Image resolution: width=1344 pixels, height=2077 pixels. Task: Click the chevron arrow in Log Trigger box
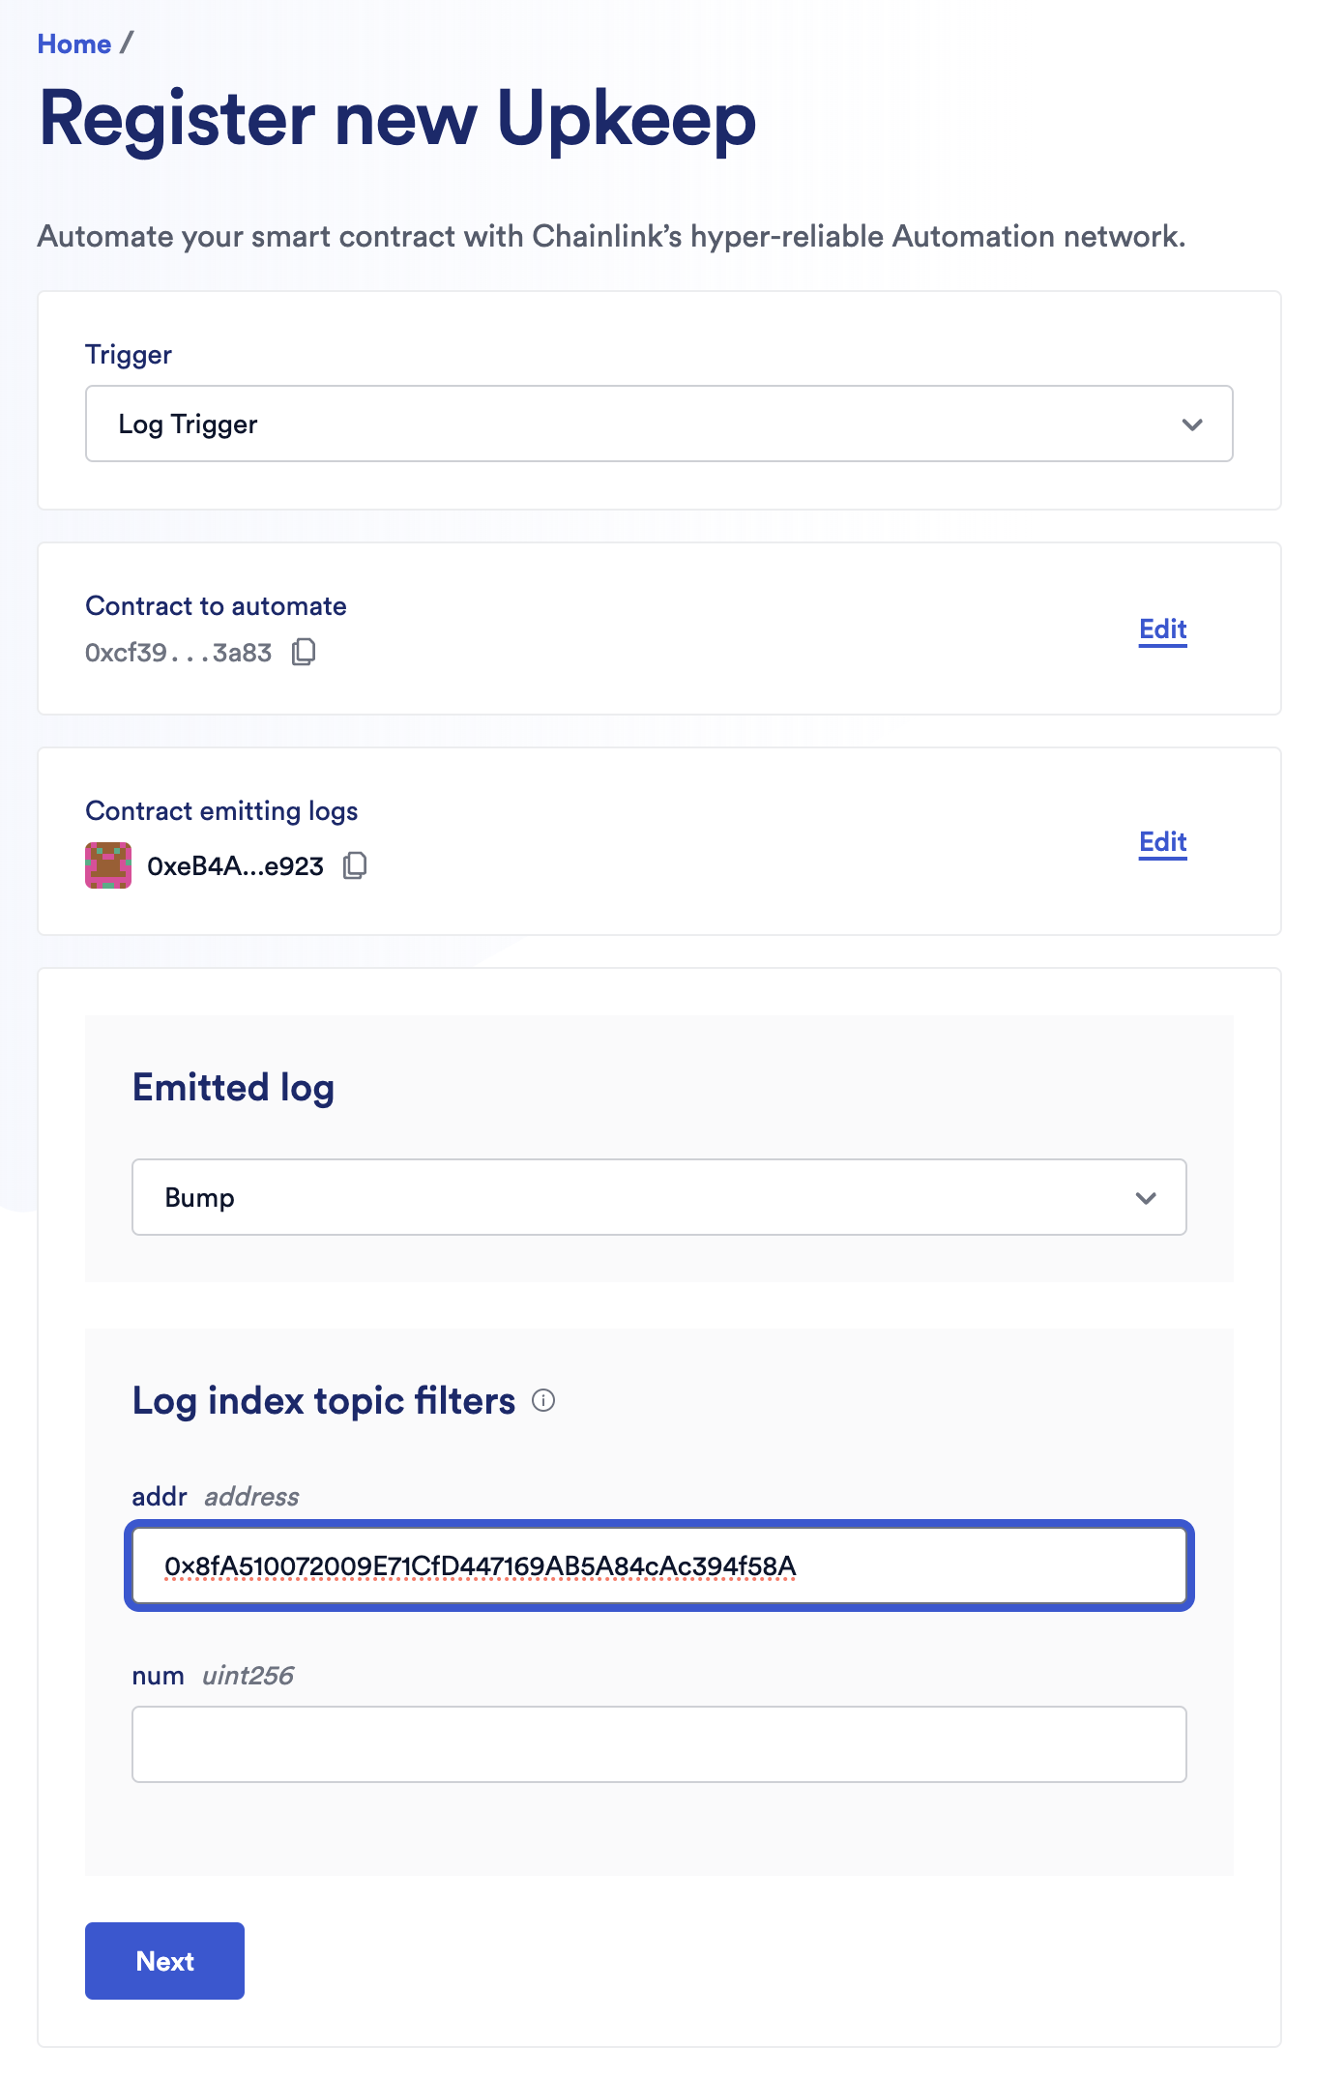click(x=1192, y=424)
